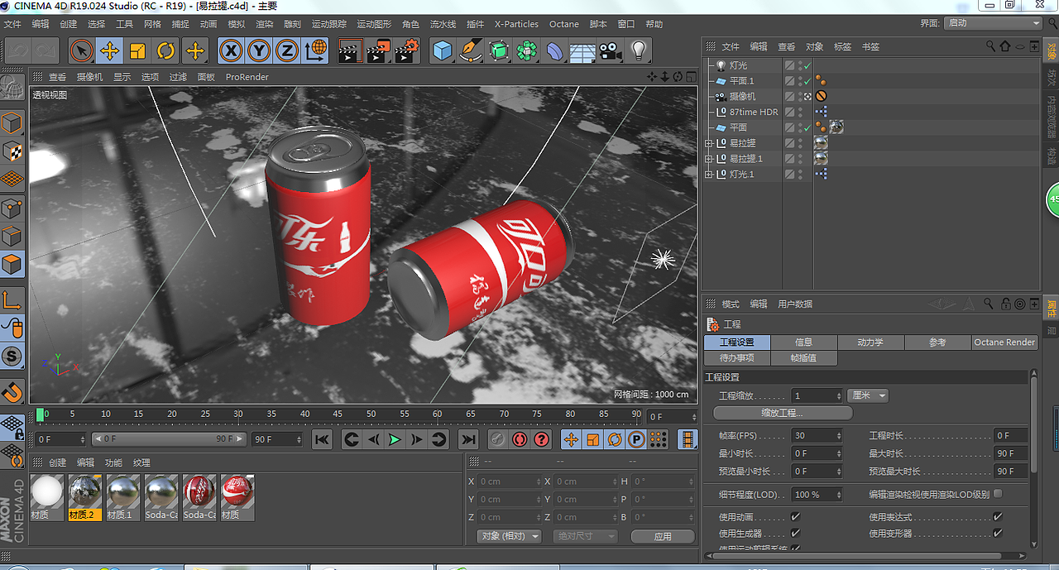Toggle the green check of 平面.1 object
This screenshot has width=1059, height=570.
(807, 81)
